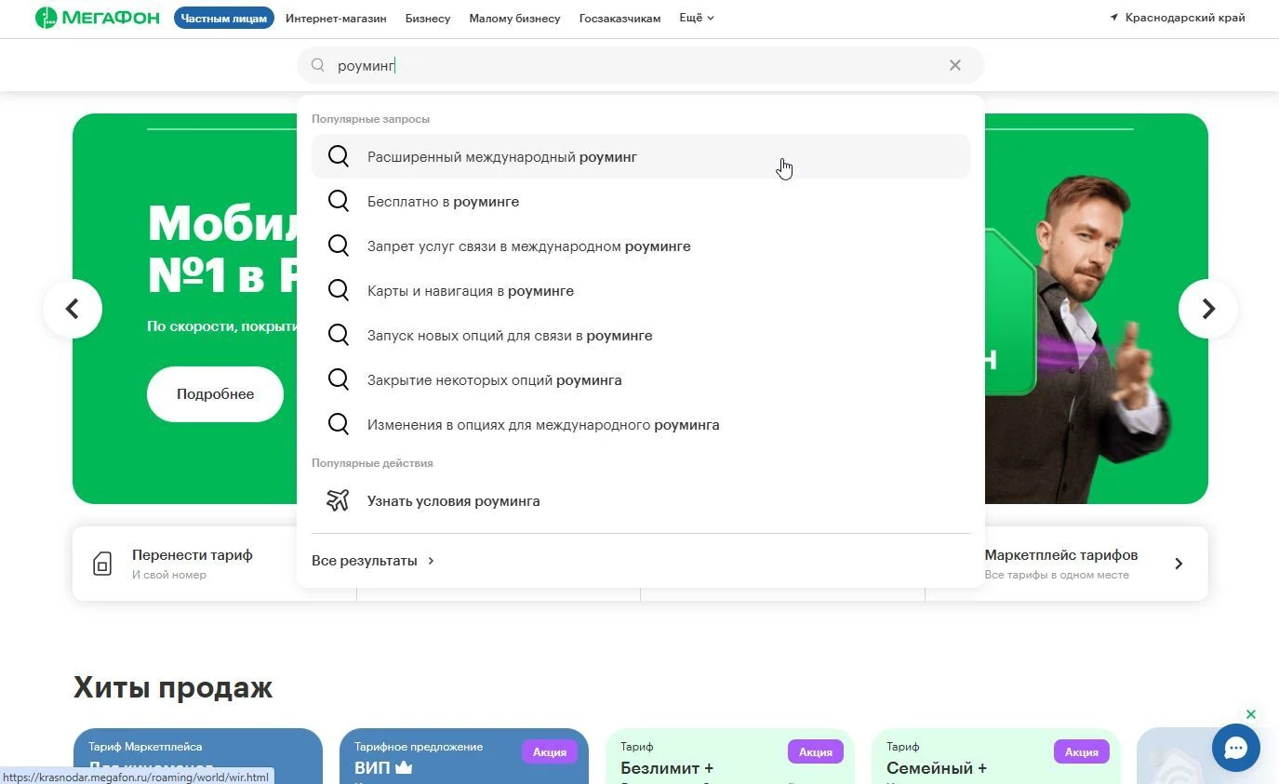Select suggestion Расширенный международный роуминг

(x=641, y=156)
